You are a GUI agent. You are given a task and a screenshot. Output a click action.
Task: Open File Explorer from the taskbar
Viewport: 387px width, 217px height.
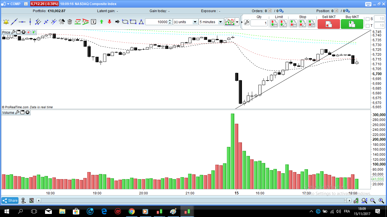(62, 211)
